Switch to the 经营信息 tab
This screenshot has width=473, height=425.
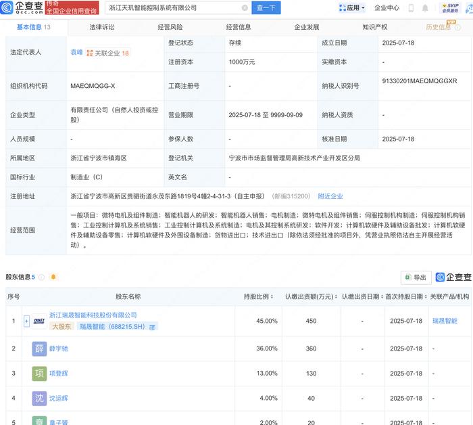tap(239, 27)
